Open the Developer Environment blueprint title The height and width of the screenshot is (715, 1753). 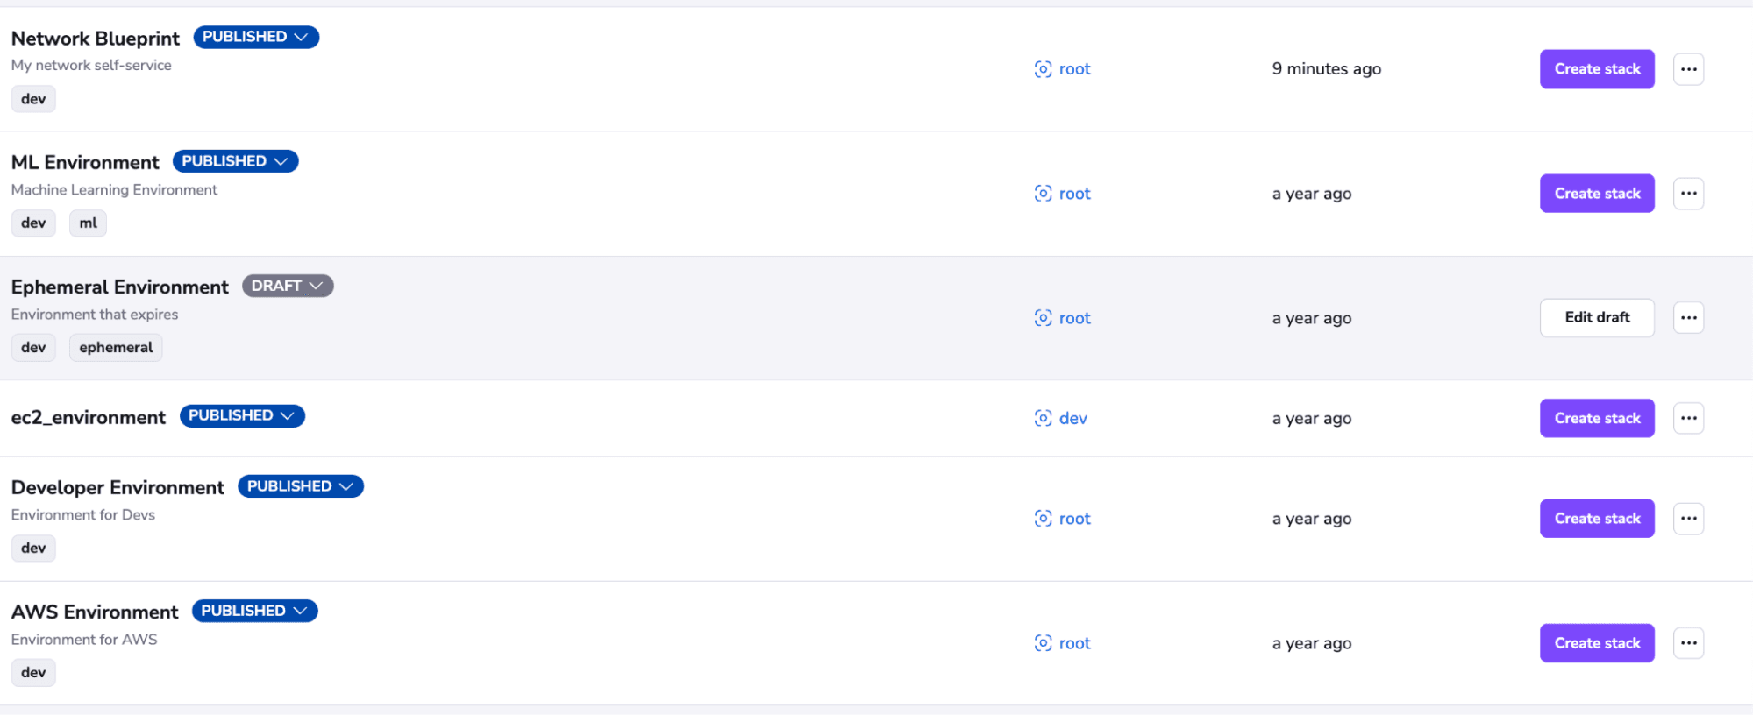pyautogui.click(x=118, y=487)
